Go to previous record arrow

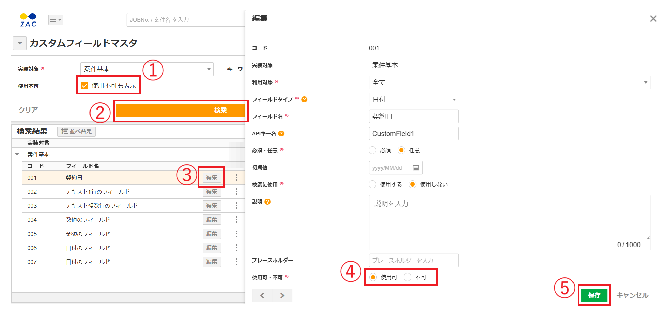[262, 296]
